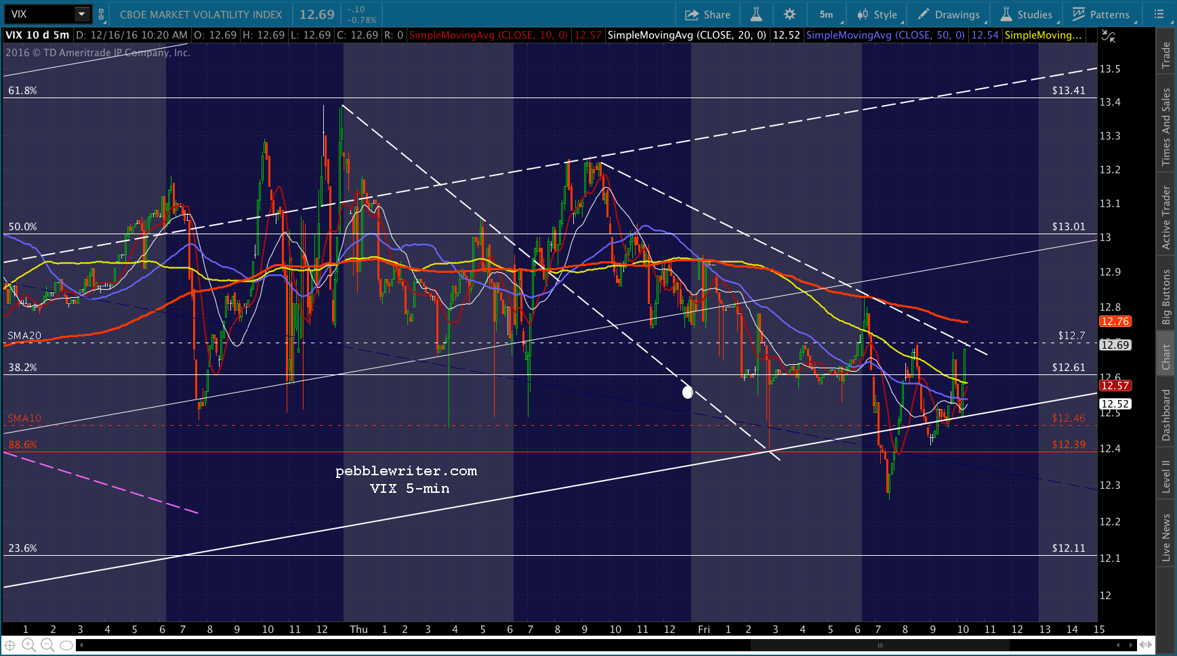The width and height of the screenshot is (1177, 656).
Task: Click the SimpleMovingAvg (CLOSE, 10, 0) label
Action: tap(489, 35)
